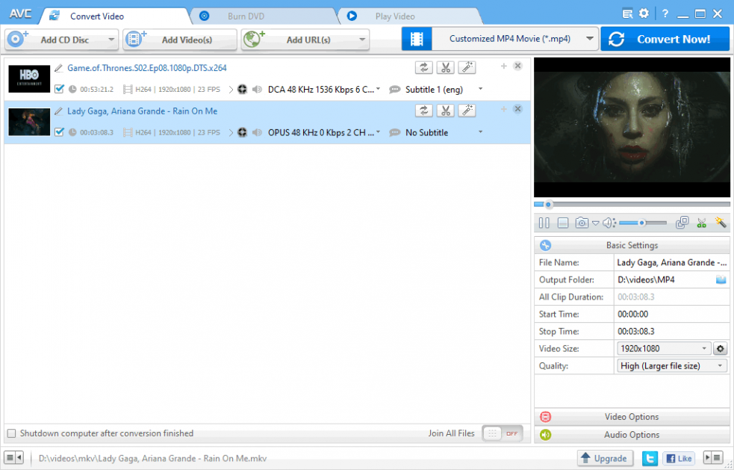Viewport: 734px width, 470px height.
Task: Open the magic wand effects for Lady Gaga video
Action: coord(467,111)
